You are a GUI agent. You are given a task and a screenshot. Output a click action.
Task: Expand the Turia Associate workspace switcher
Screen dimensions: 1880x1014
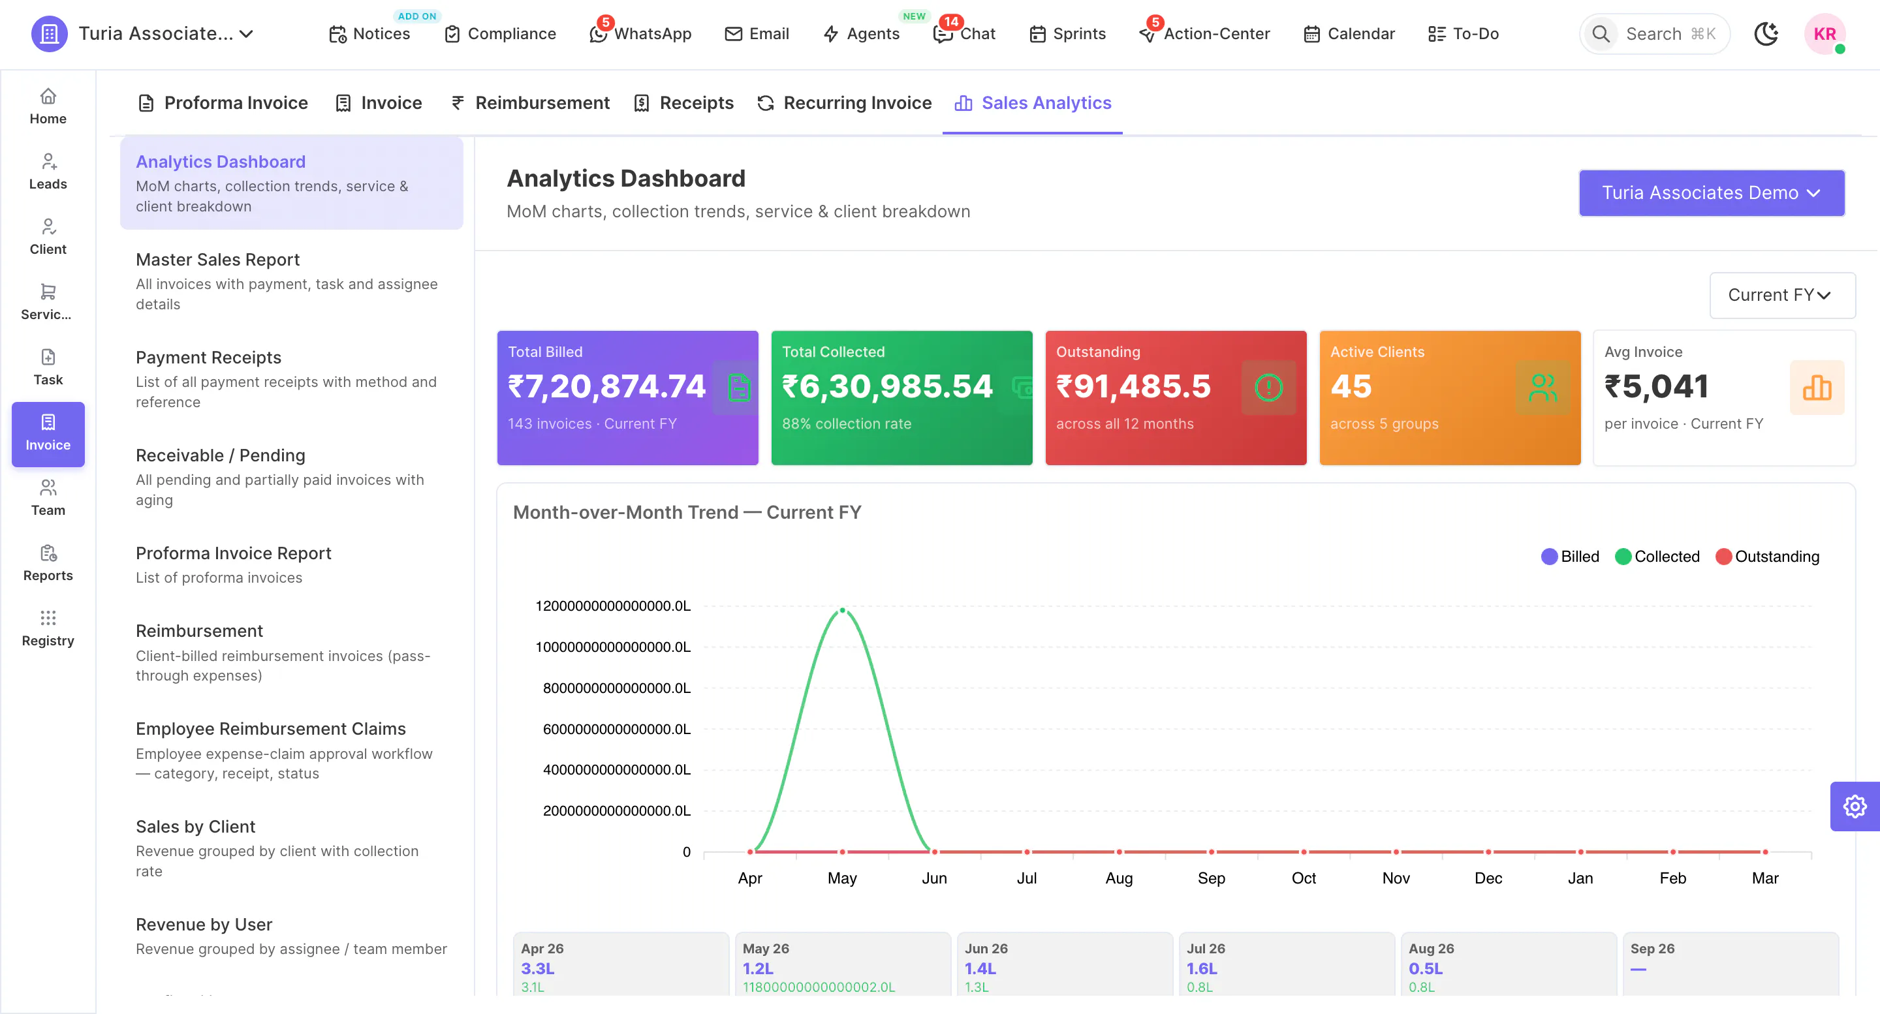[166, 33]
